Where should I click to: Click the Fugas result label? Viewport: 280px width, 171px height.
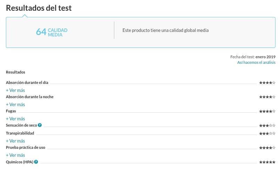point(11,111)
